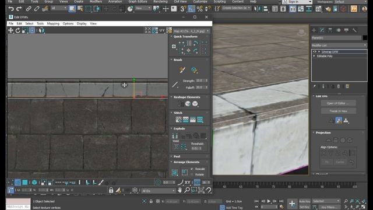The height and width of the screenshot is (210, 373).
Task: Click first Stitch to Target icon
Action: click(x=178, y=120)
